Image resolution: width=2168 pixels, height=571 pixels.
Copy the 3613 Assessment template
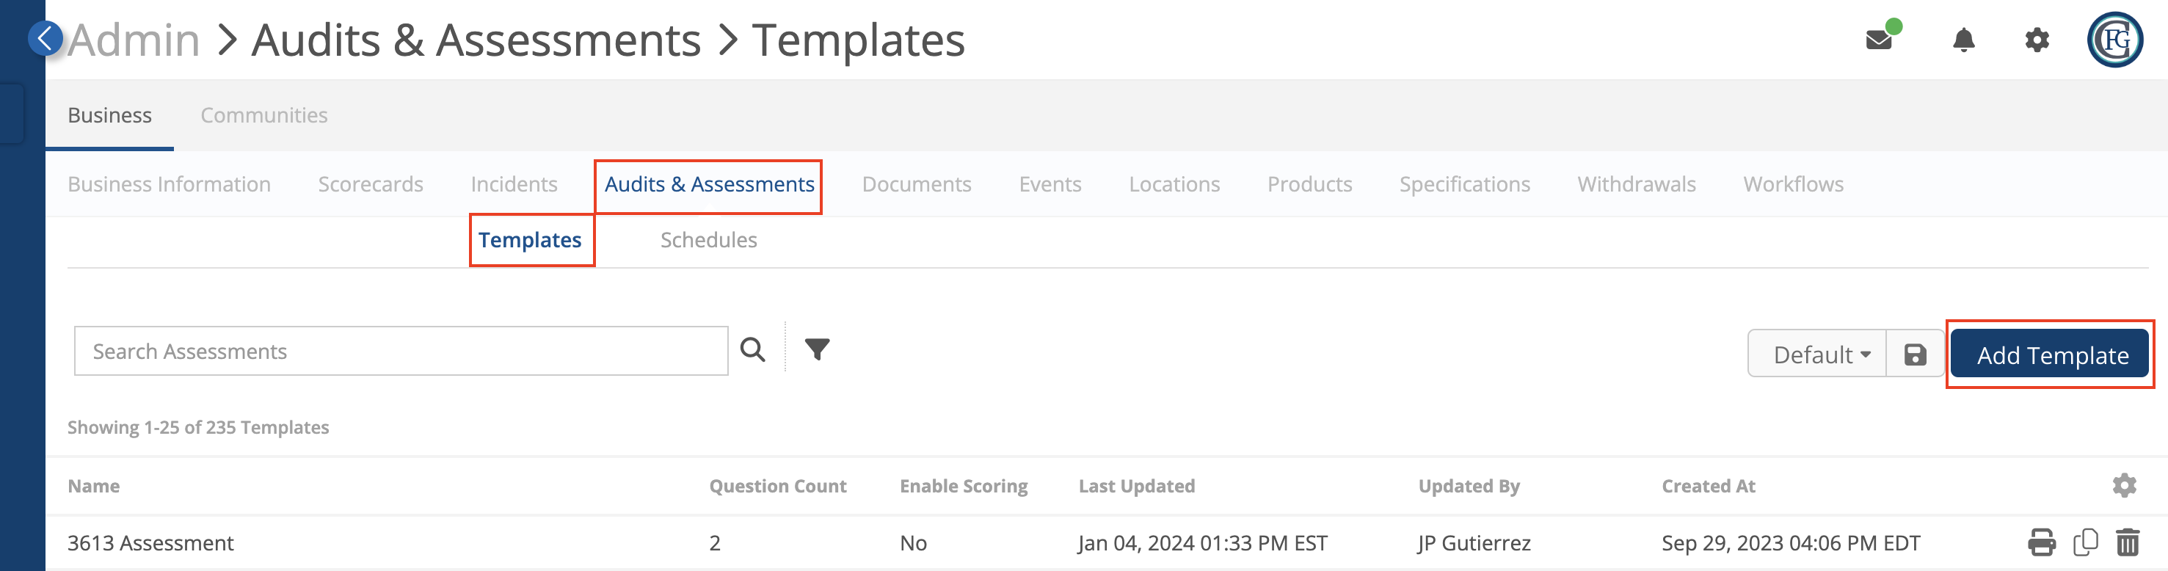click(x=2086, y=542)
